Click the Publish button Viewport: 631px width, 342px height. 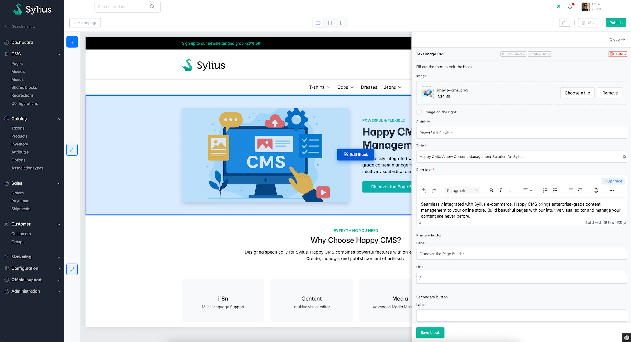(x=616, y=23)
